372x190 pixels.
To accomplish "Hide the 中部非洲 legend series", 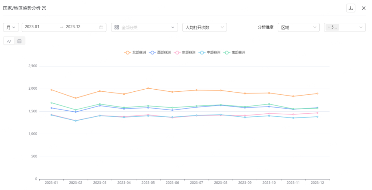I will (209, 53).
